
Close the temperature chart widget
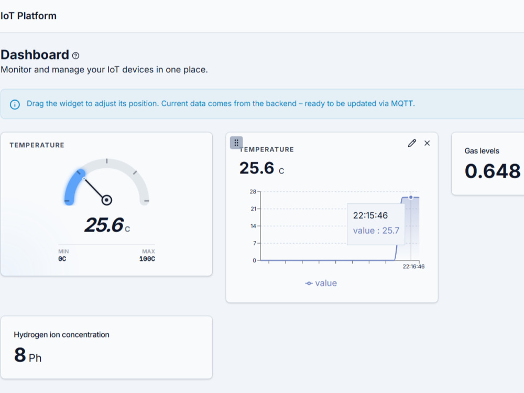427,143
